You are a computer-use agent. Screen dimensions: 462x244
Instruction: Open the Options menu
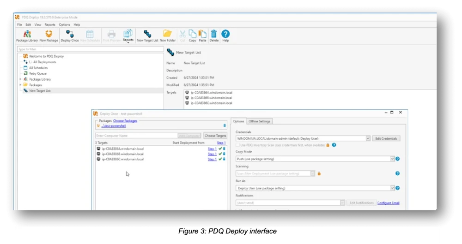click(x=64, y=25)
